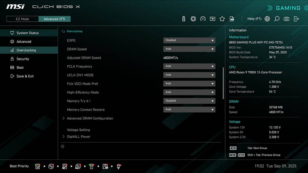Open Hardware Monitor via the gauge icon
308x173 pixels.
pyautogui.click(x=203, y=18)
